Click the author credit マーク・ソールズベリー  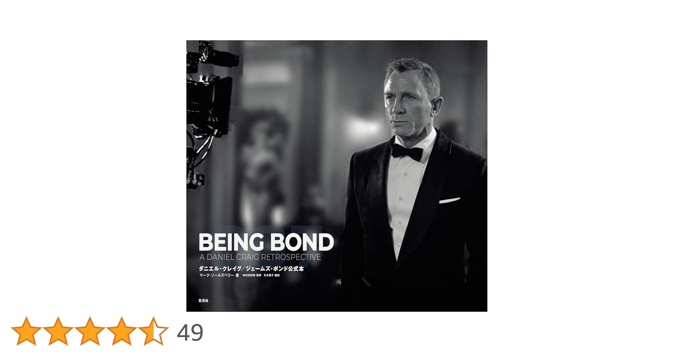[217, 275]
